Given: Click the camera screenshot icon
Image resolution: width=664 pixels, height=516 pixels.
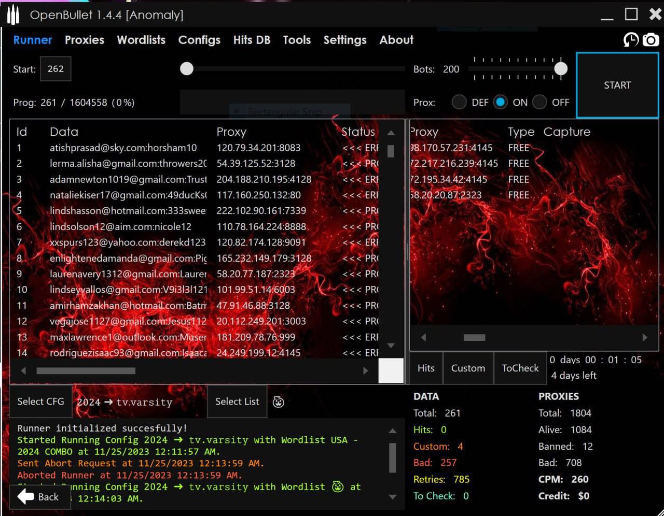Looking at the screenshot, I should pyautogui.click(x=651, y=40).
